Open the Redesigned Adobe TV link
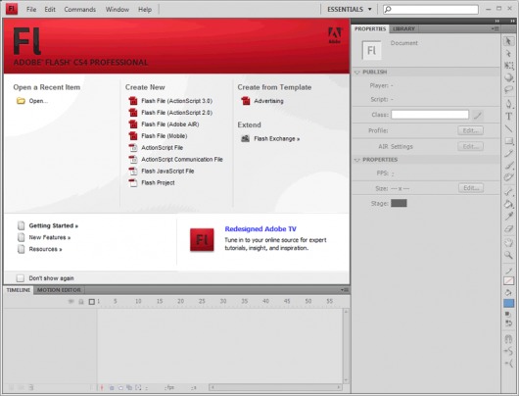 260,229
